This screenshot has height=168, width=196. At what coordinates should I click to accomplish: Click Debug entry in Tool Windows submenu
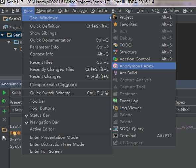(x=144, y=38)
